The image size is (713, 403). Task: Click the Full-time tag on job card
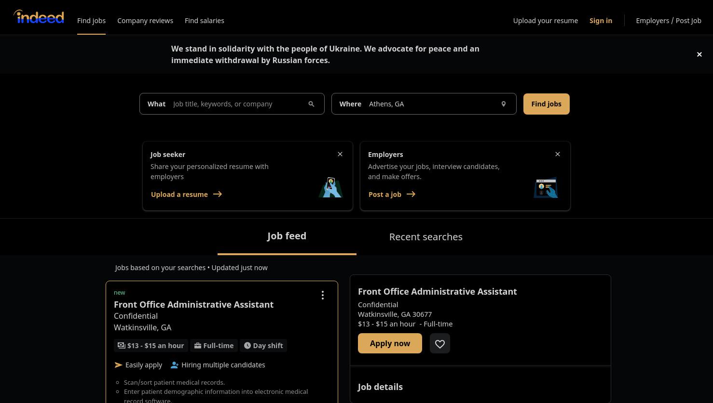[214, 346]
